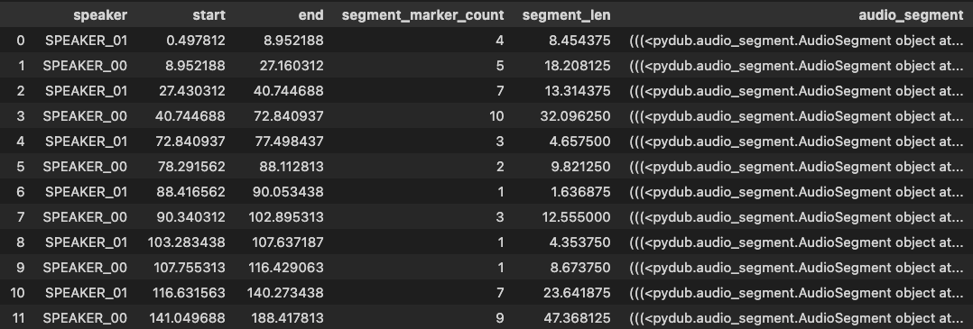This screenshot has height=329, width=973.
Task: Click the segment_marker_count column header
Action: coord(422,15)
